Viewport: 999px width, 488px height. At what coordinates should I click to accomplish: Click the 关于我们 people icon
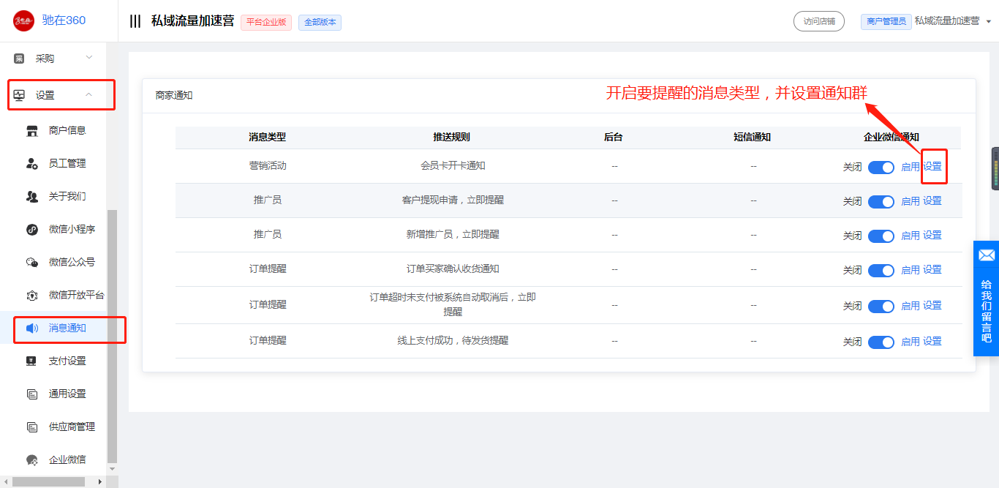32,197
